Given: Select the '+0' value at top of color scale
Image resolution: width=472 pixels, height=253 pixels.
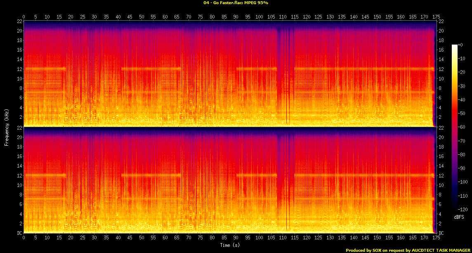Looking at the screenshot, I should click(463, 45).
